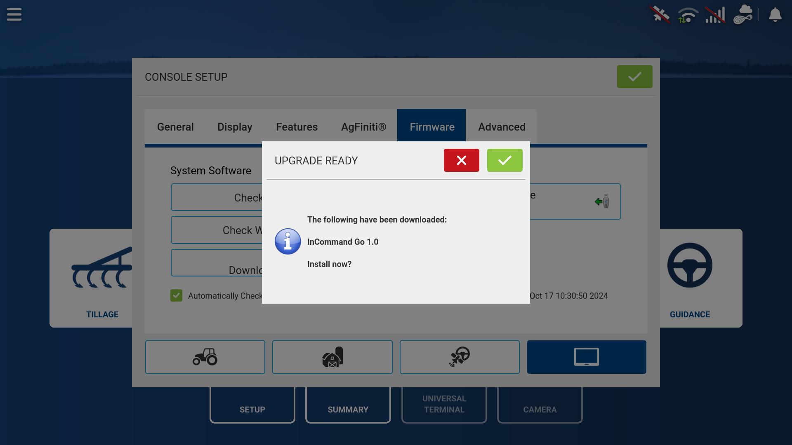Screen dimensions: 792x445
Task: Click the USB import icon on Firmware page
Action: pyautogui.click(x=603, y=201)
